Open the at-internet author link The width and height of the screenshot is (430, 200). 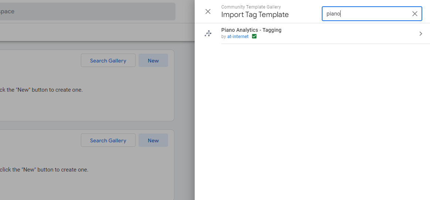238,37
